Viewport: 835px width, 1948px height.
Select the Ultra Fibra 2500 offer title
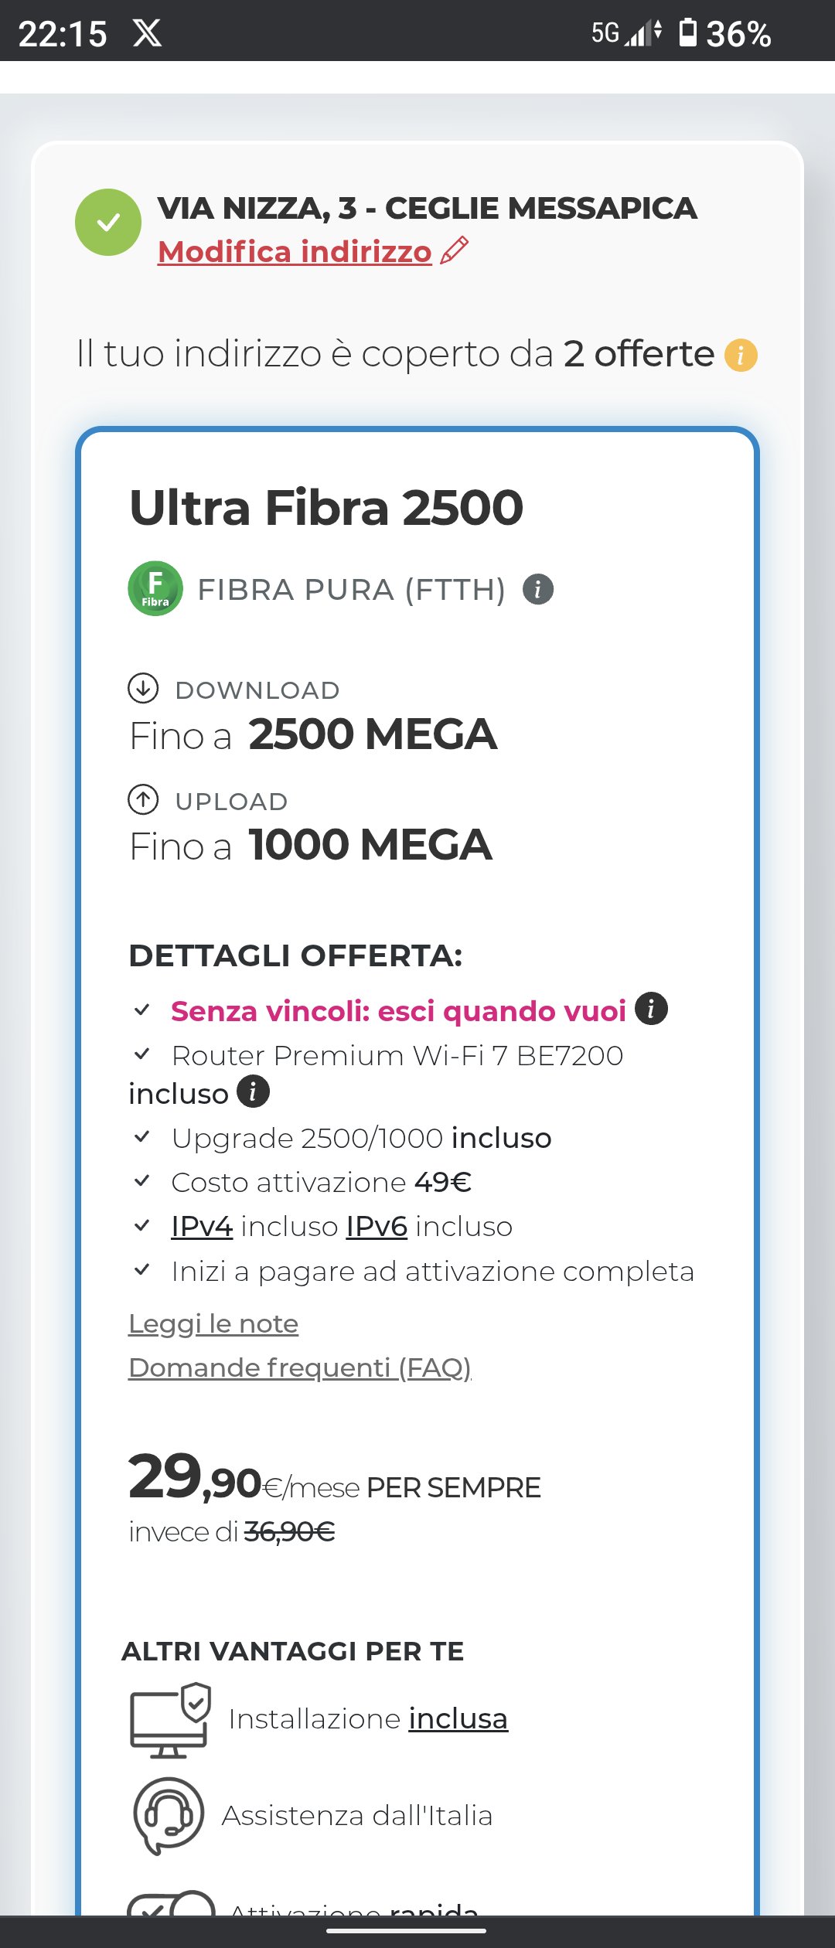tap(326, 507)
